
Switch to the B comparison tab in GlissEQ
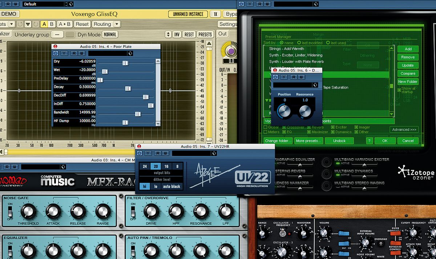[51, 24]
